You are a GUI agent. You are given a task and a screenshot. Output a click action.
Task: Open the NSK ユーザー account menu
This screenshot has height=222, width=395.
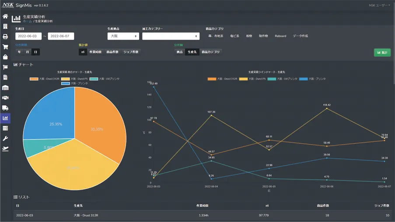click(379, 5)
